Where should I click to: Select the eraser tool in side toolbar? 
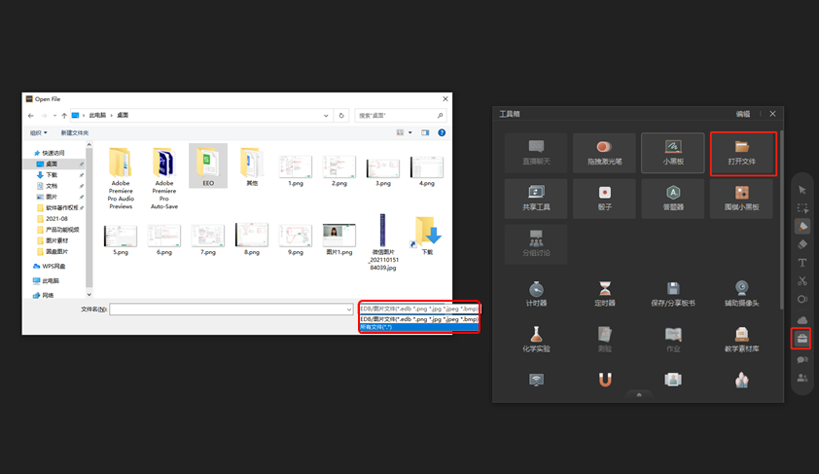tap(802, 244)
